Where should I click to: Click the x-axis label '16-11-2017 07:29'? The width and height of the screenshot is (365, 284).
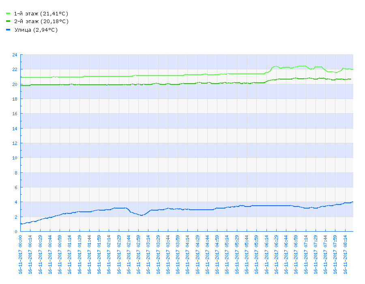[x=316, y=254]
